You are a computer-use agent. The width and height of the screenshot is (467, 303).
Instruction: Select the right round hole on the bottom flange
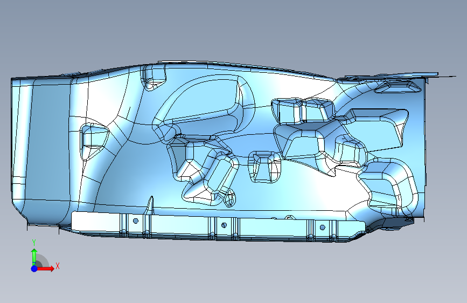point(322,228)
